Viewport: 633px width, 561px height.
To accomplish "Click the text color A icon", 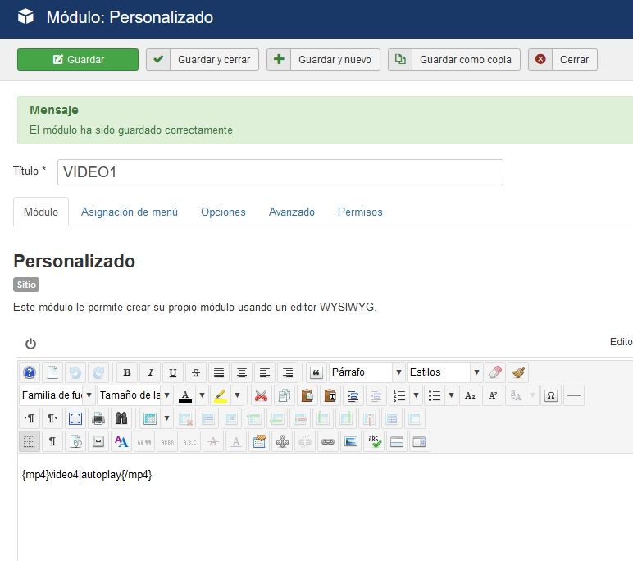I will [x=185, y=395].
